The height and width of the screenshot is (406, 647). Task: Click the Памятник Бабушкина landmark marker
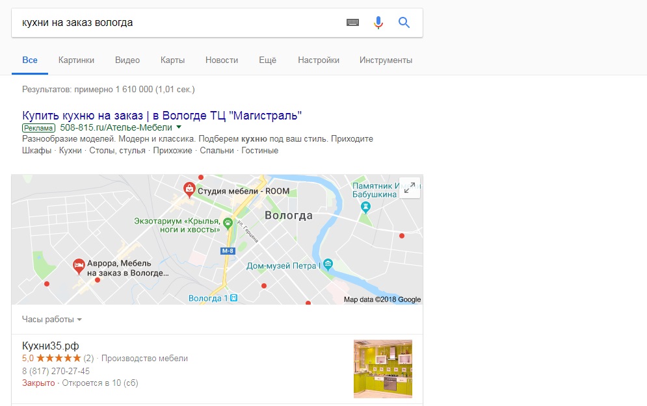point(365,207)
